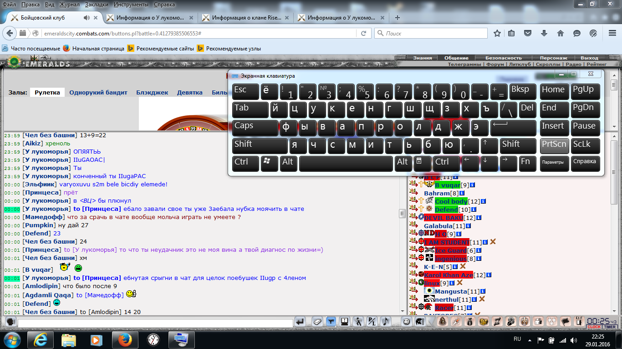Toggle the chat sound note icon
Screen dimensions: 622x349
[x=385, y=322]
